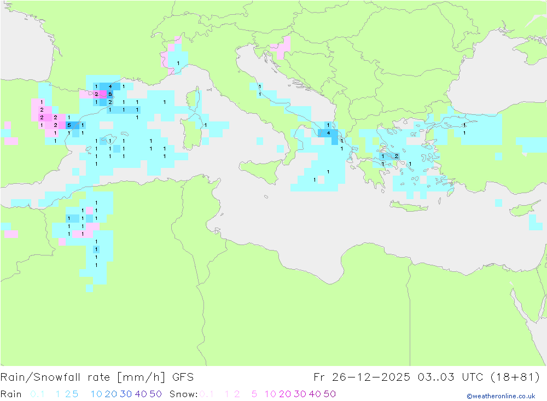Click the '4' rain value near Albania's coast
Image resolution: width=547 pixels, height=401 pixels.
(328, 133)
